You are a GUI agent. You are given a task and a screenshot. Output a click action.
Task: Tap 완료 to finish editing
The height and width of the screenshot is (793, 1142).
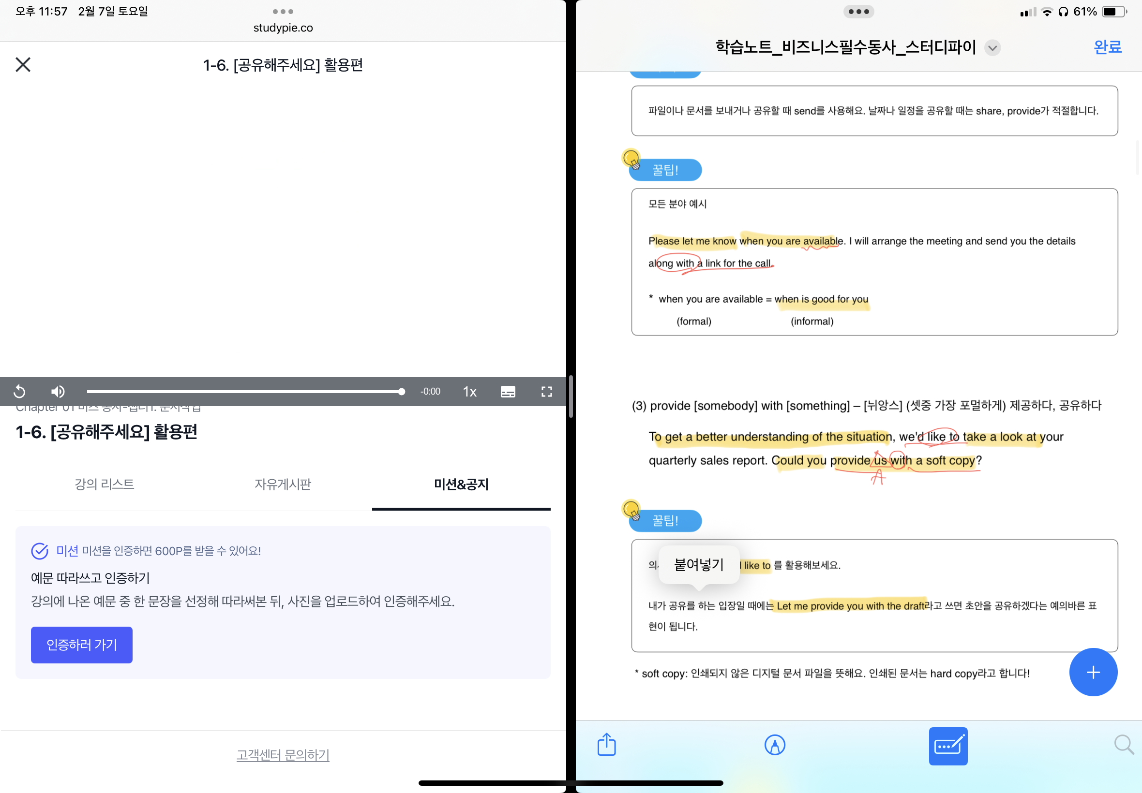pos(1107,47)
